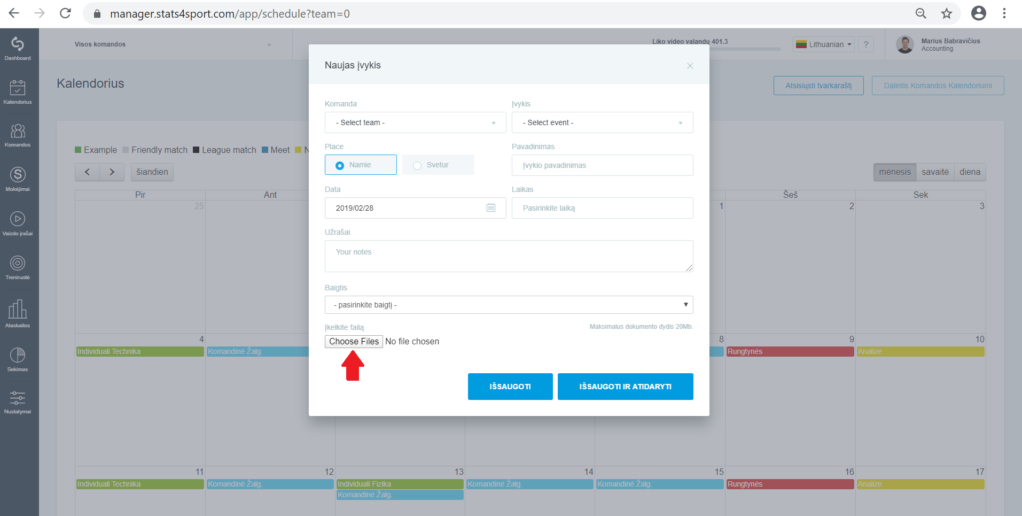Click the Įvykio pavadinimas input field
Screen dimensions: 1022x516
point(603,165)
